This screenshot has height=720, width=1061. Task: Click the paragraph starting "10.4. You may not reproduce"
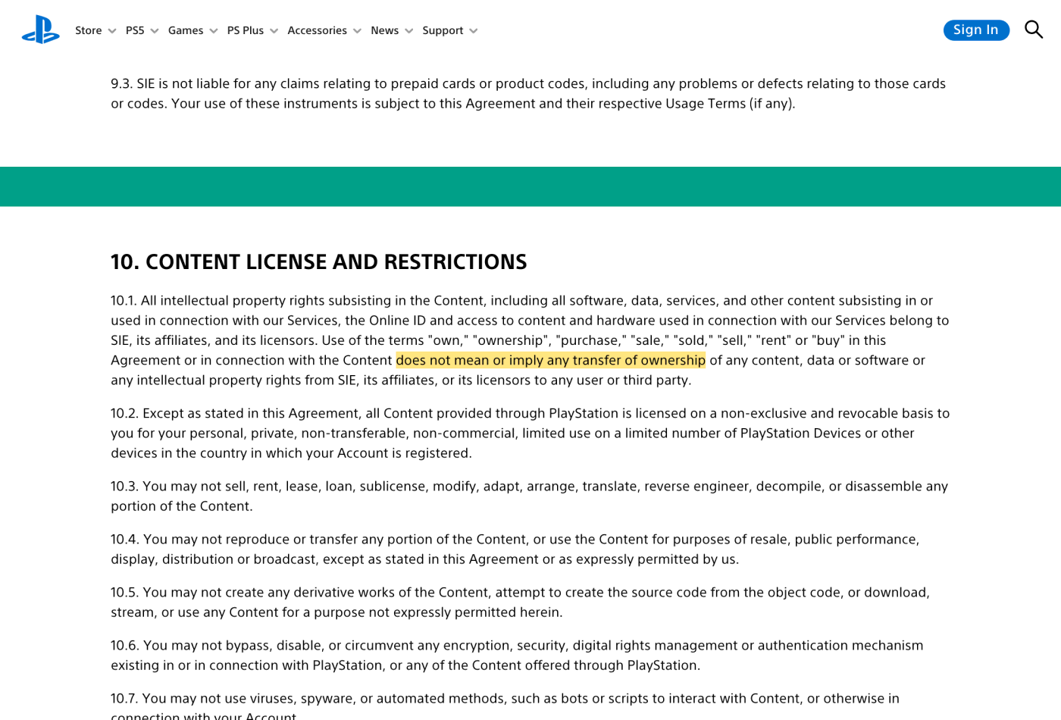point(515,549)
